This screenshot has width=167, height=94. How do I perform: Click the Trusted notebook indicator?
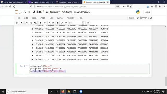(x=131, y=18)
